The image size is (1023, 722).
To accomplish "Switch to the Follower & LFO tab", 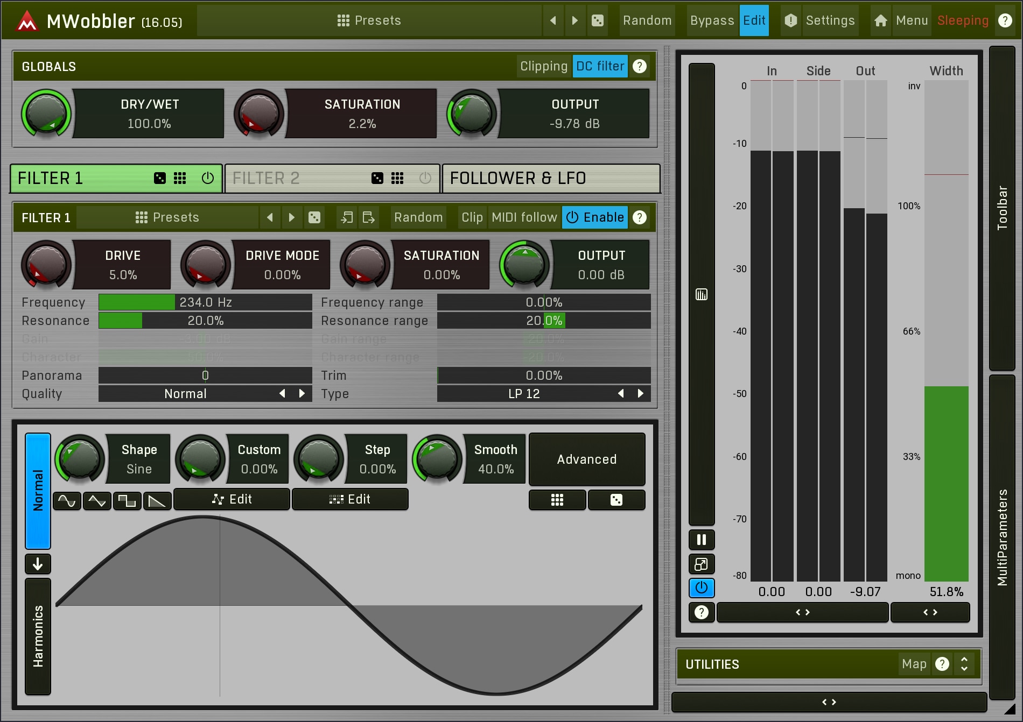I will (x=551, y=178).
